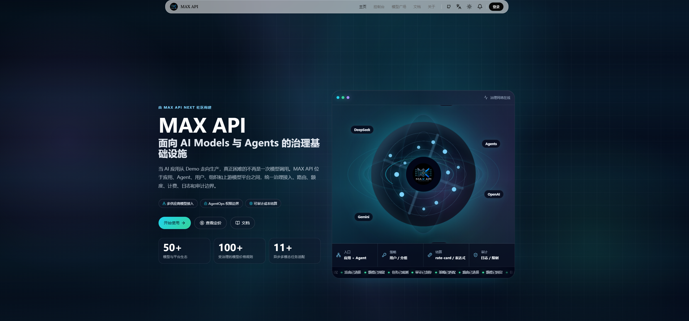Click the 结算 rate-card / 表达式 tile

tap(446, 255)
